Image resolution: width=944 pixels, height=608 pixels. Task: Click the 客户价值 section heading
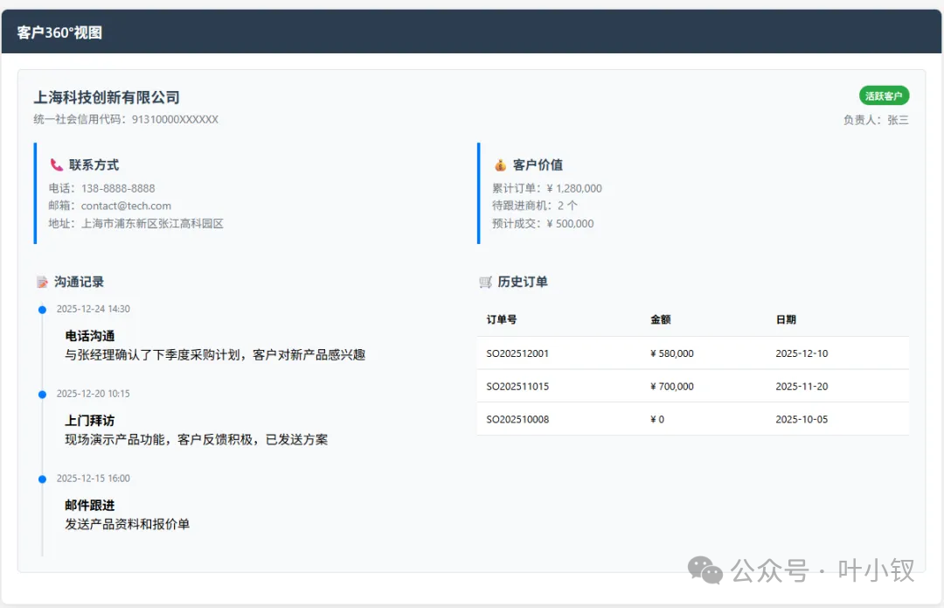(538, 165)
